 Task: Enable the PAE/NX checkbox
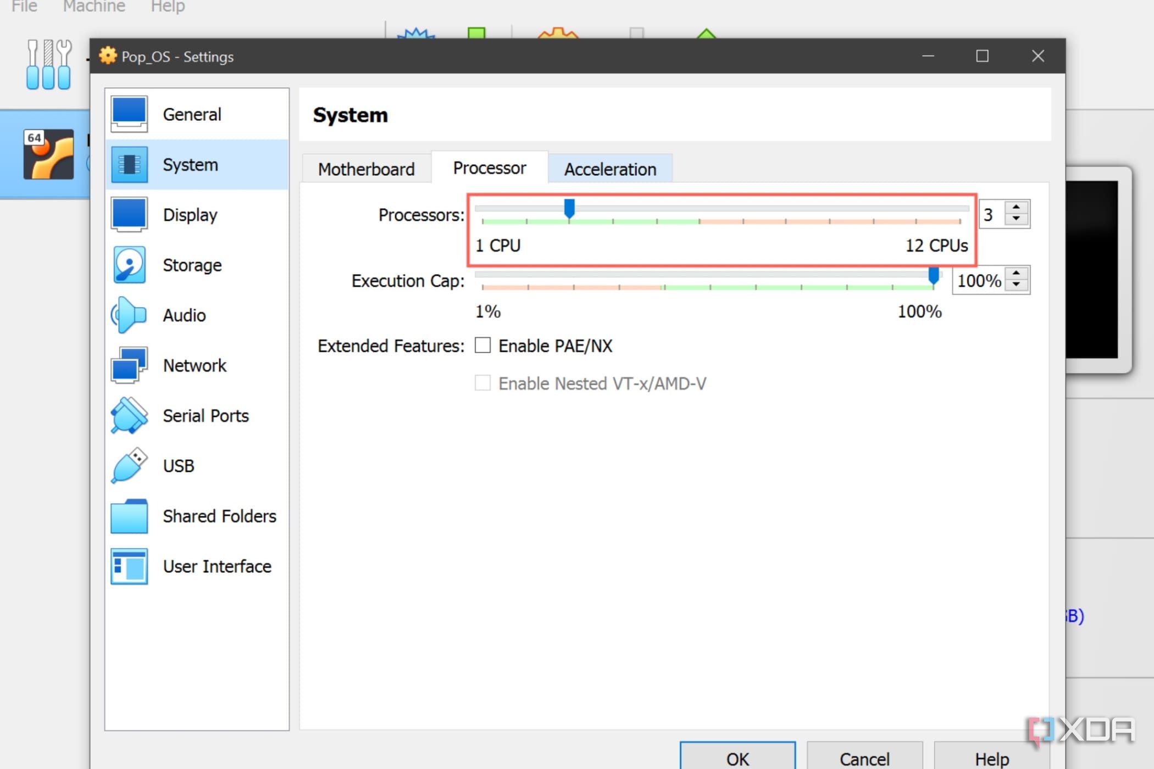pyautogui.click(x=482, y=345)
